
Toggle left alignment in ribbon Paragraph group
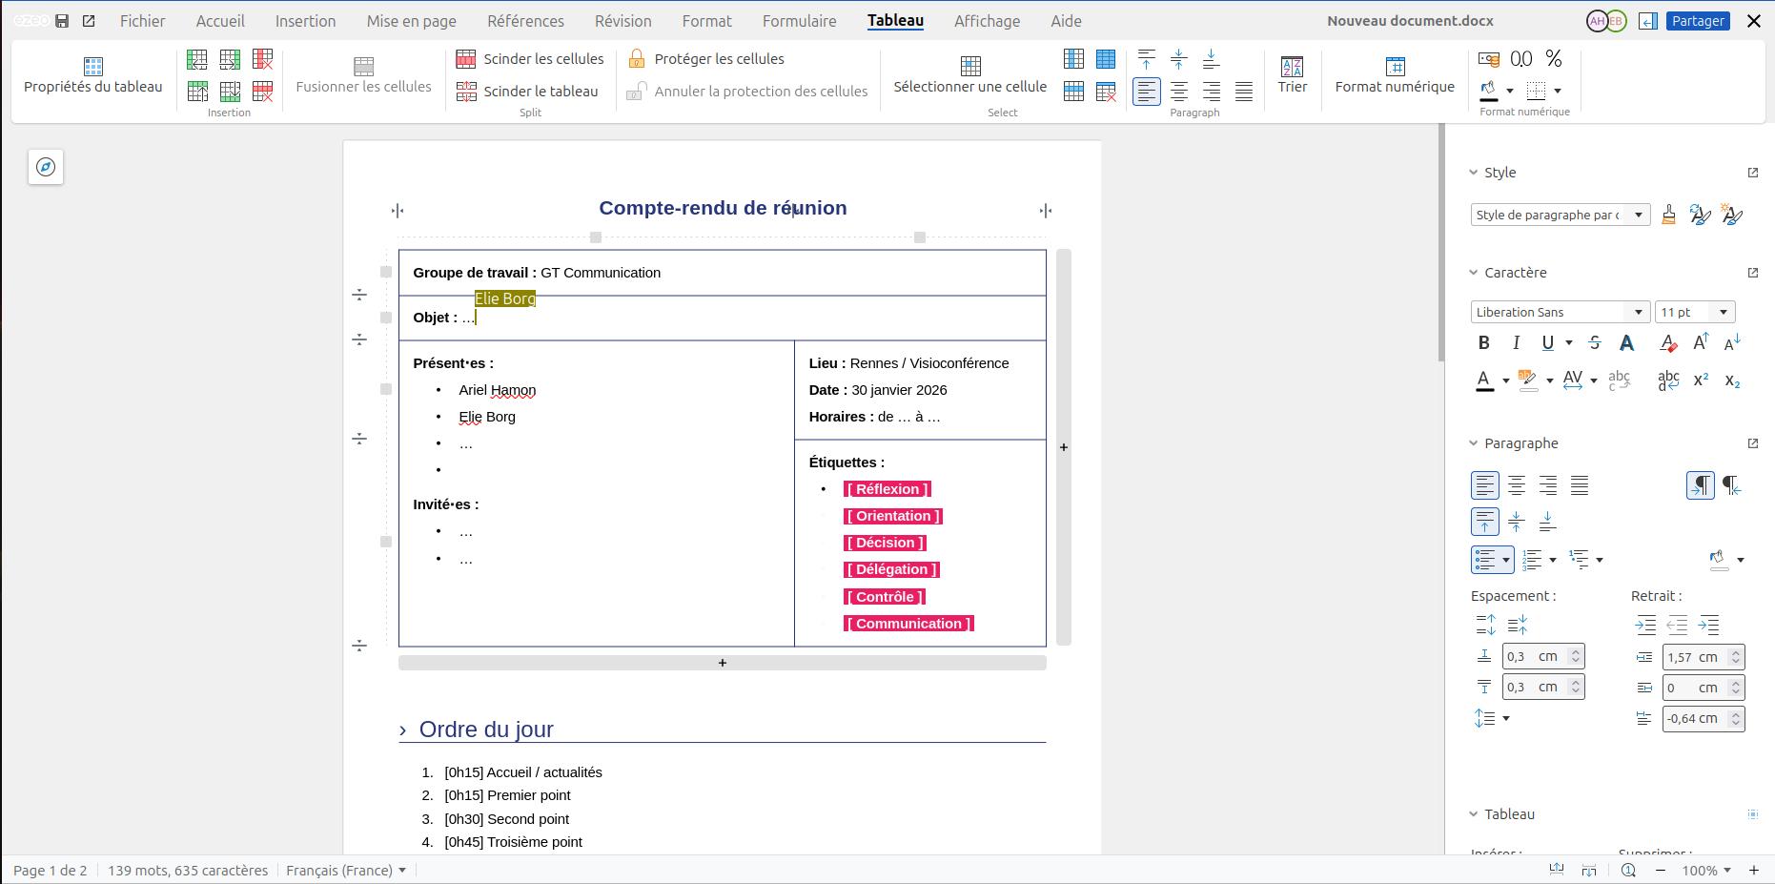1147,92
